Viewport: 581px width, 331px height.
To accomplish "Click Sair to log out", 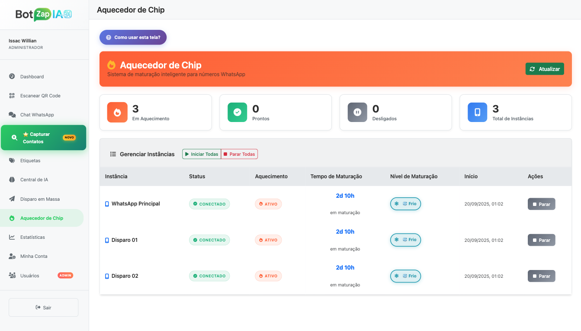I will pos(43,307).
